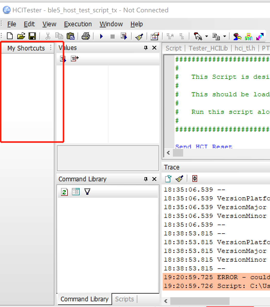
Task: Switch to the Command Library bottom tab
Action: [85, 299]
